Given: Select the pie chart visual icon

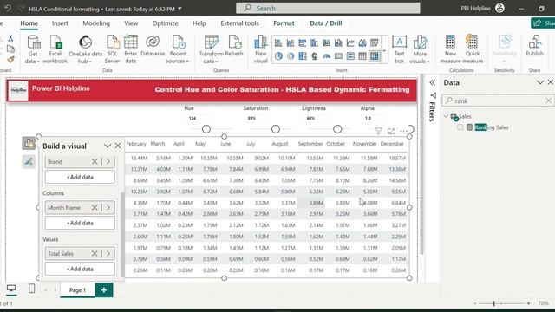Looking at the screenshot, I should click(278, 56).
